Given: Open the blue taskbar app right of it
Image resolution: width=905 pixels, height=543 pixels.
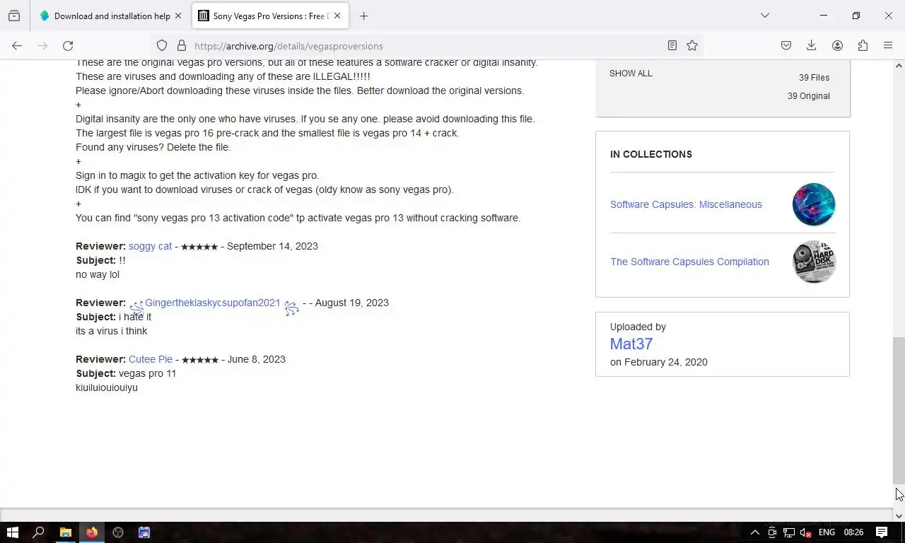Looking at the screenshot, I should point(144,532).
